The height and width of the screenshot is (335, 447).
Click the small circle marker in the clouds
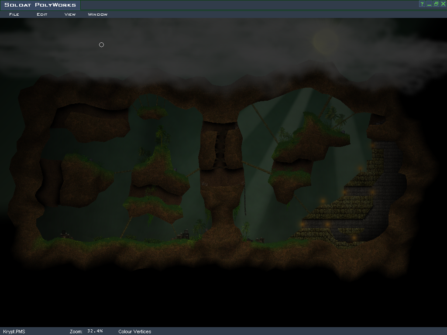point(101,44)
